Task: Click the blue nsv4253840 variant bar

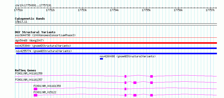Action: [x=116, y=48]
